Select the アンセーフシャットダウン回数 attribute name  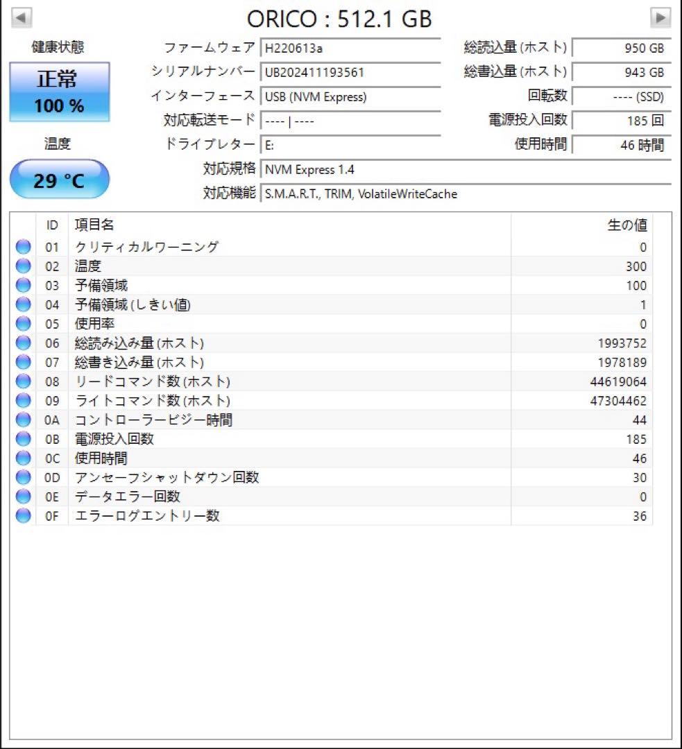coord(167,477)
